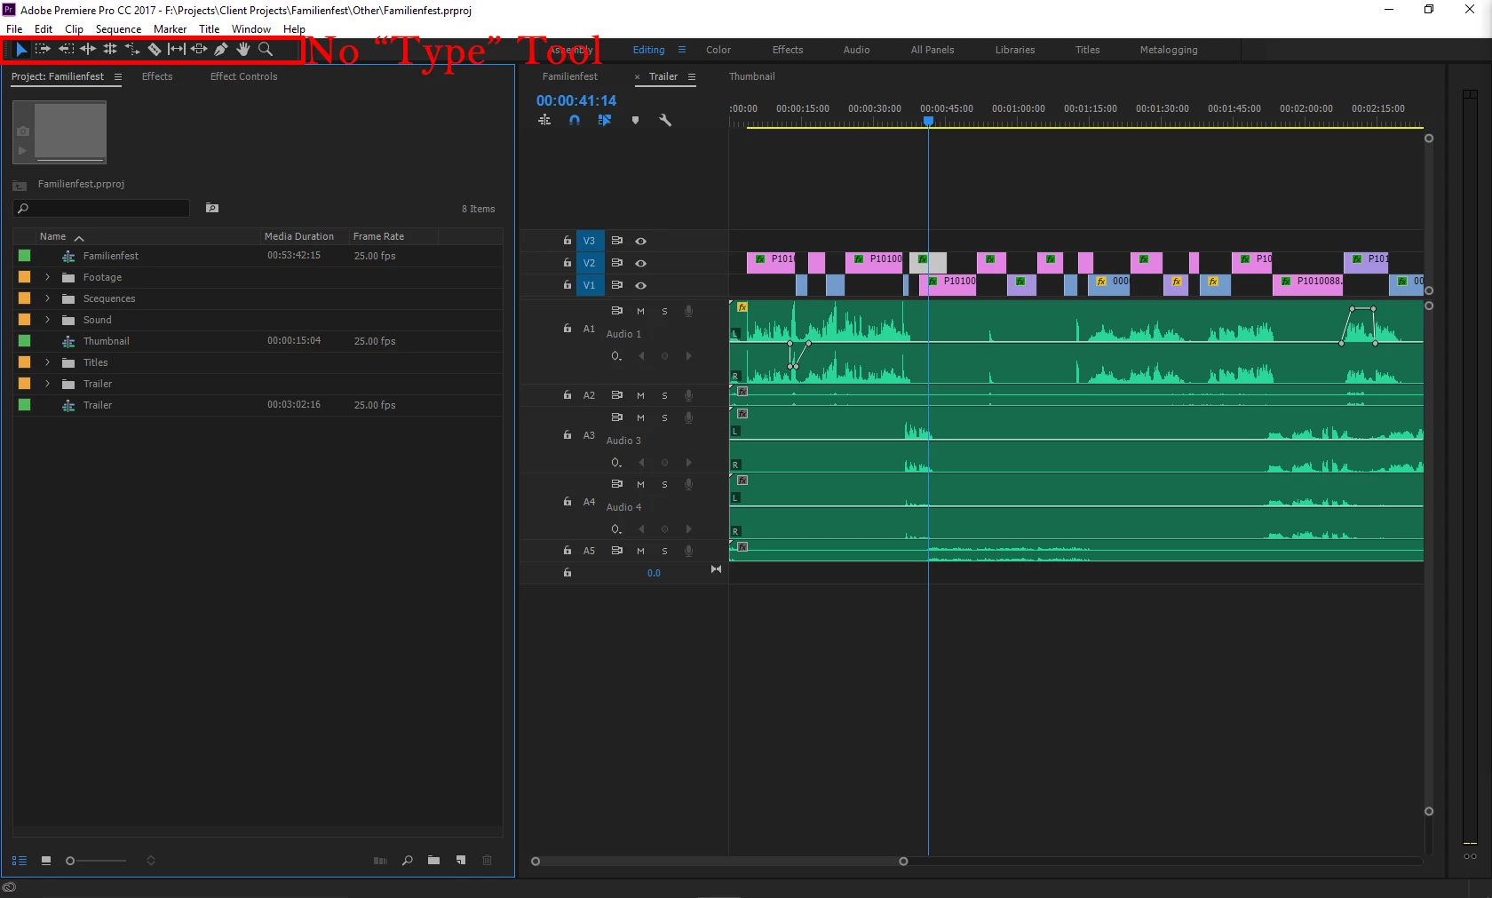Toggle V3 track output eye
The image size is (1492, 898).
pos(640,241)
